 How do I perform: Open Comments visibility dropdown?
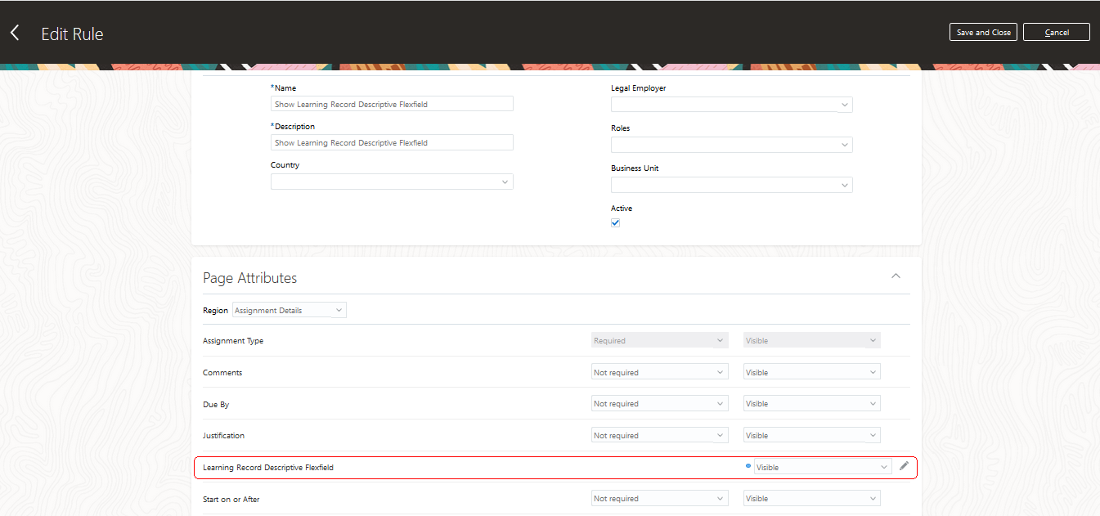[811, 372]
